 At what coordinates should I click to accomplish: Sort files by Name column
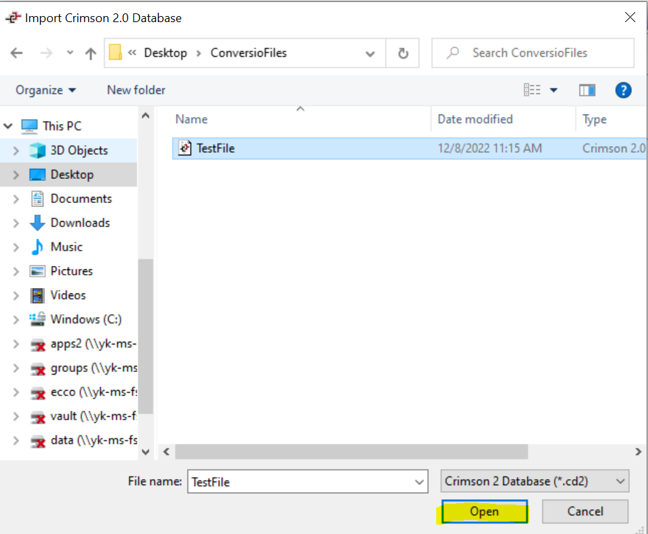point(192,119)
